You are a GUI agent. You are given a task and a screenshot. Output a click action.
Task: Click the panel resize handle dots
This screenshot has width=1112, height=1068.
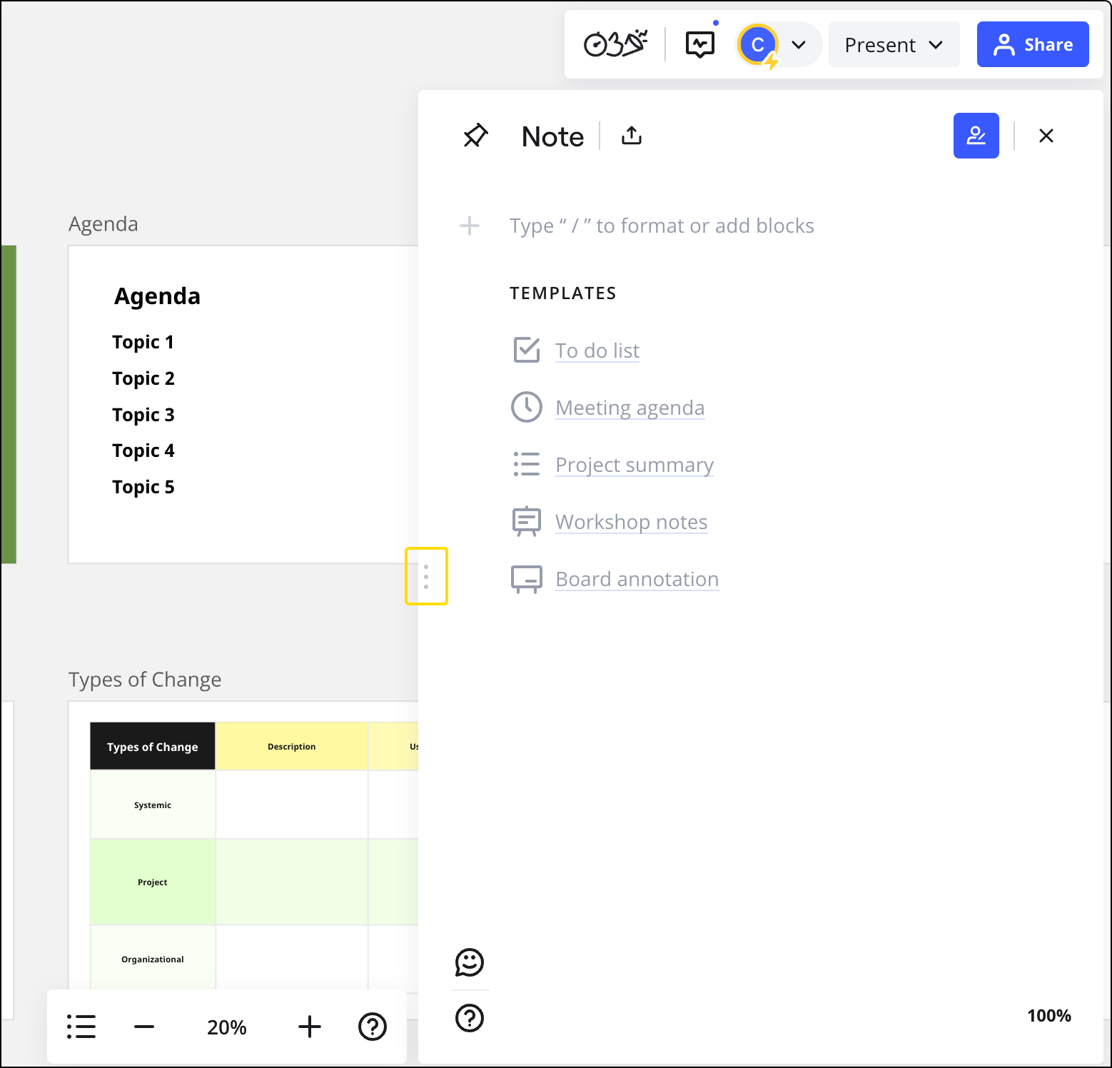coord(426,576)
